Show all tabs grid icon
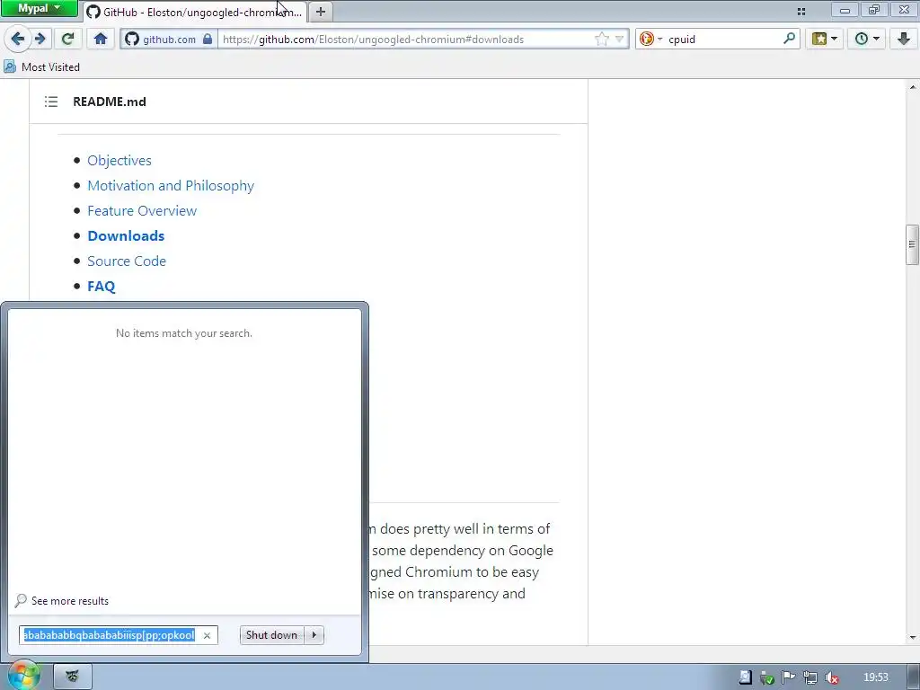Image resolution: width=920 pixels, height=690 pixels. click(x=801, y=11)
